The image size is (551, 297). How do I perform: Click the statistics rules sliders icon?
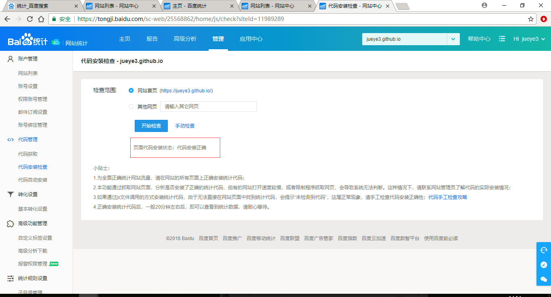coord(11,278)
